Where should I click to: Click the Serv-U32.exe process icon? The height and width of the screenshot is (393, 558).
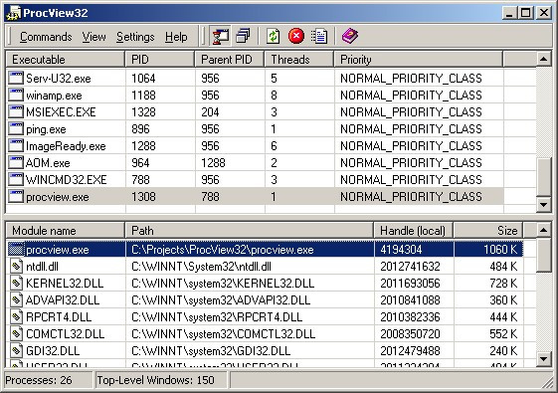(16, 78)
